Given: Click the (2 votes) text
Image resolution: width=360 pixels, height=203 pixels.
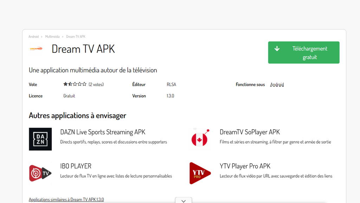Looking at the screenshot, I should tap(96, 84).
